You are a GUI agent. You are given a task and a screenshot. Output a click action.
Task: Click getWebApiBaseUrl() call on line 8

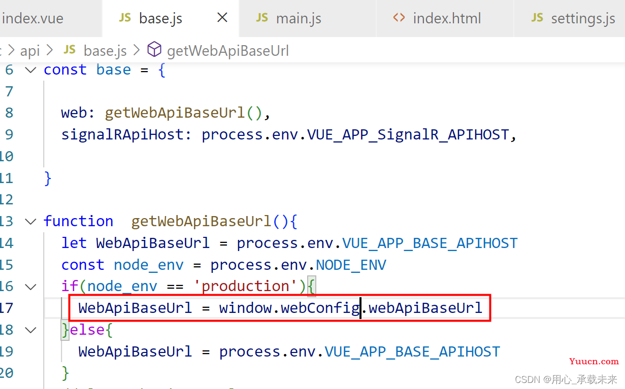pyautogui.click(x=183, y=113)
